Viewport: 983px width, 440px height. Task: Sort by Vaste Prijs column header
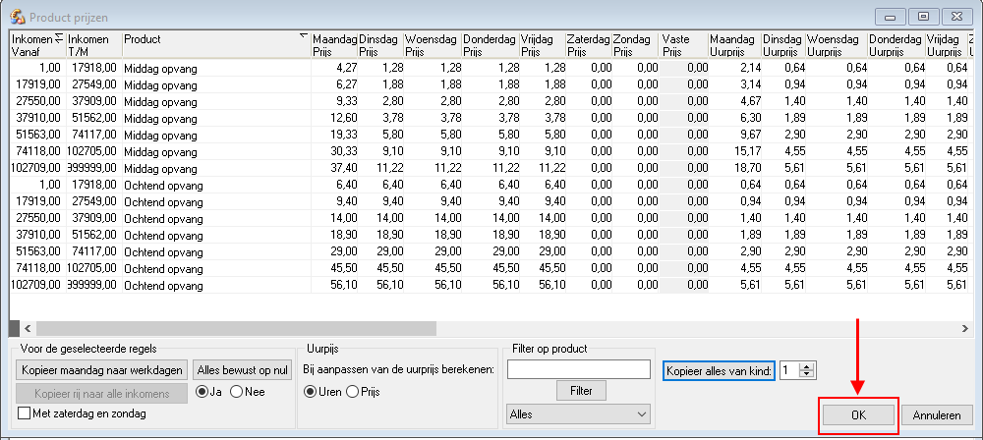(x=684, y=44)
